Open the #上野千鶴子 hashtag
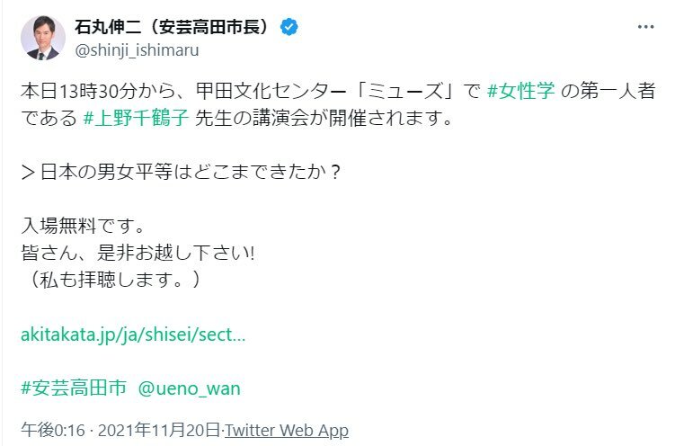This screenshot has width=675, height=446. [135, 117]
